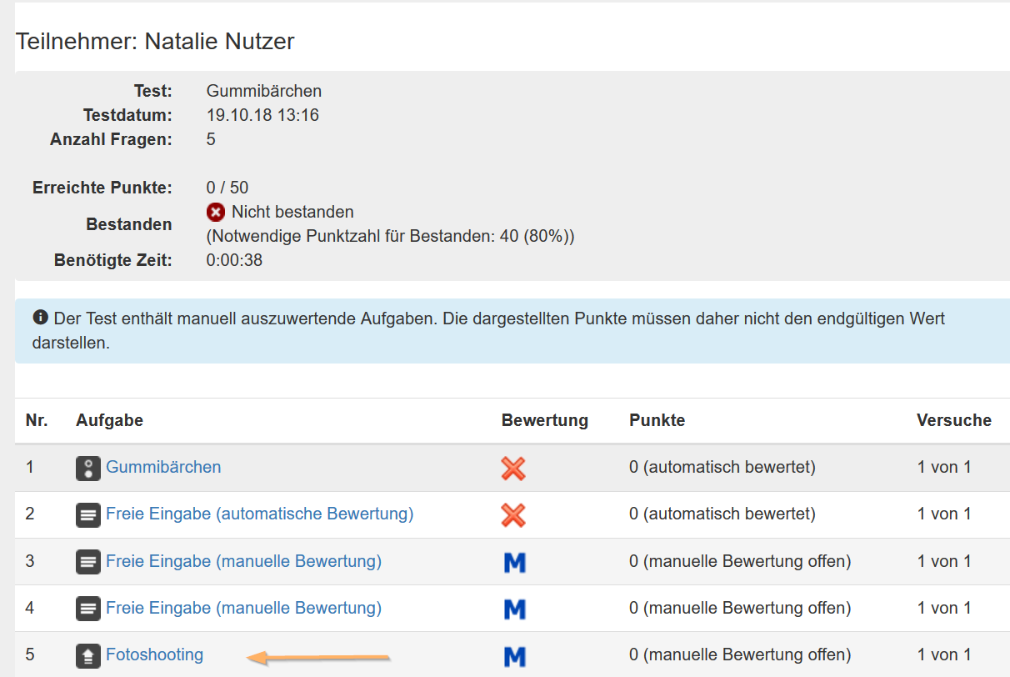The height and width of the screenshot is (677, 1010).
Task: Click the blue M icon beside Fotoshooting
Action: [x=515, y=656]
